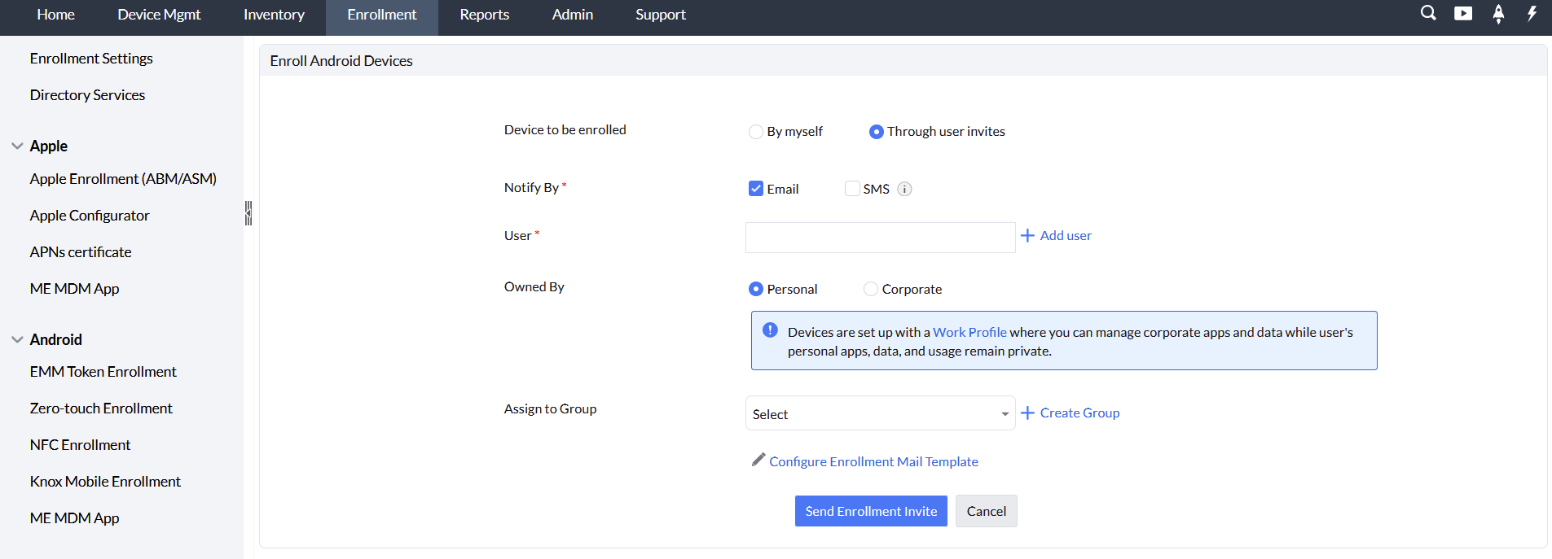Image resolution: width=1552 pixels, height=559 pixels.
Task: Select the By myself radio option
Action: coord(755,132)
